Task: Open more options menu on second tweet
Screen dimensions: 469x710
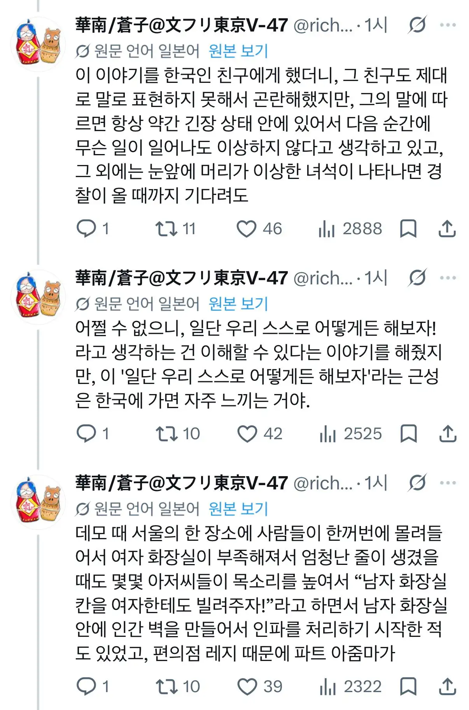Action: coord(448,278)
